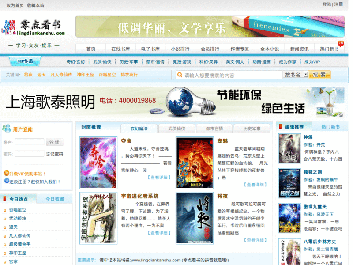Open the 傲世九重天 cover thumbnail
This screenshot has height=265, width=353.
click(290, 218)
